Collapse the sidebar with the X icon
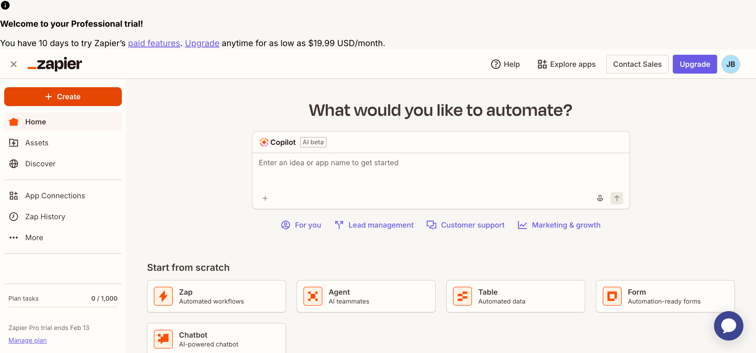Screen dimensions: 756x353 click(14, 64)
